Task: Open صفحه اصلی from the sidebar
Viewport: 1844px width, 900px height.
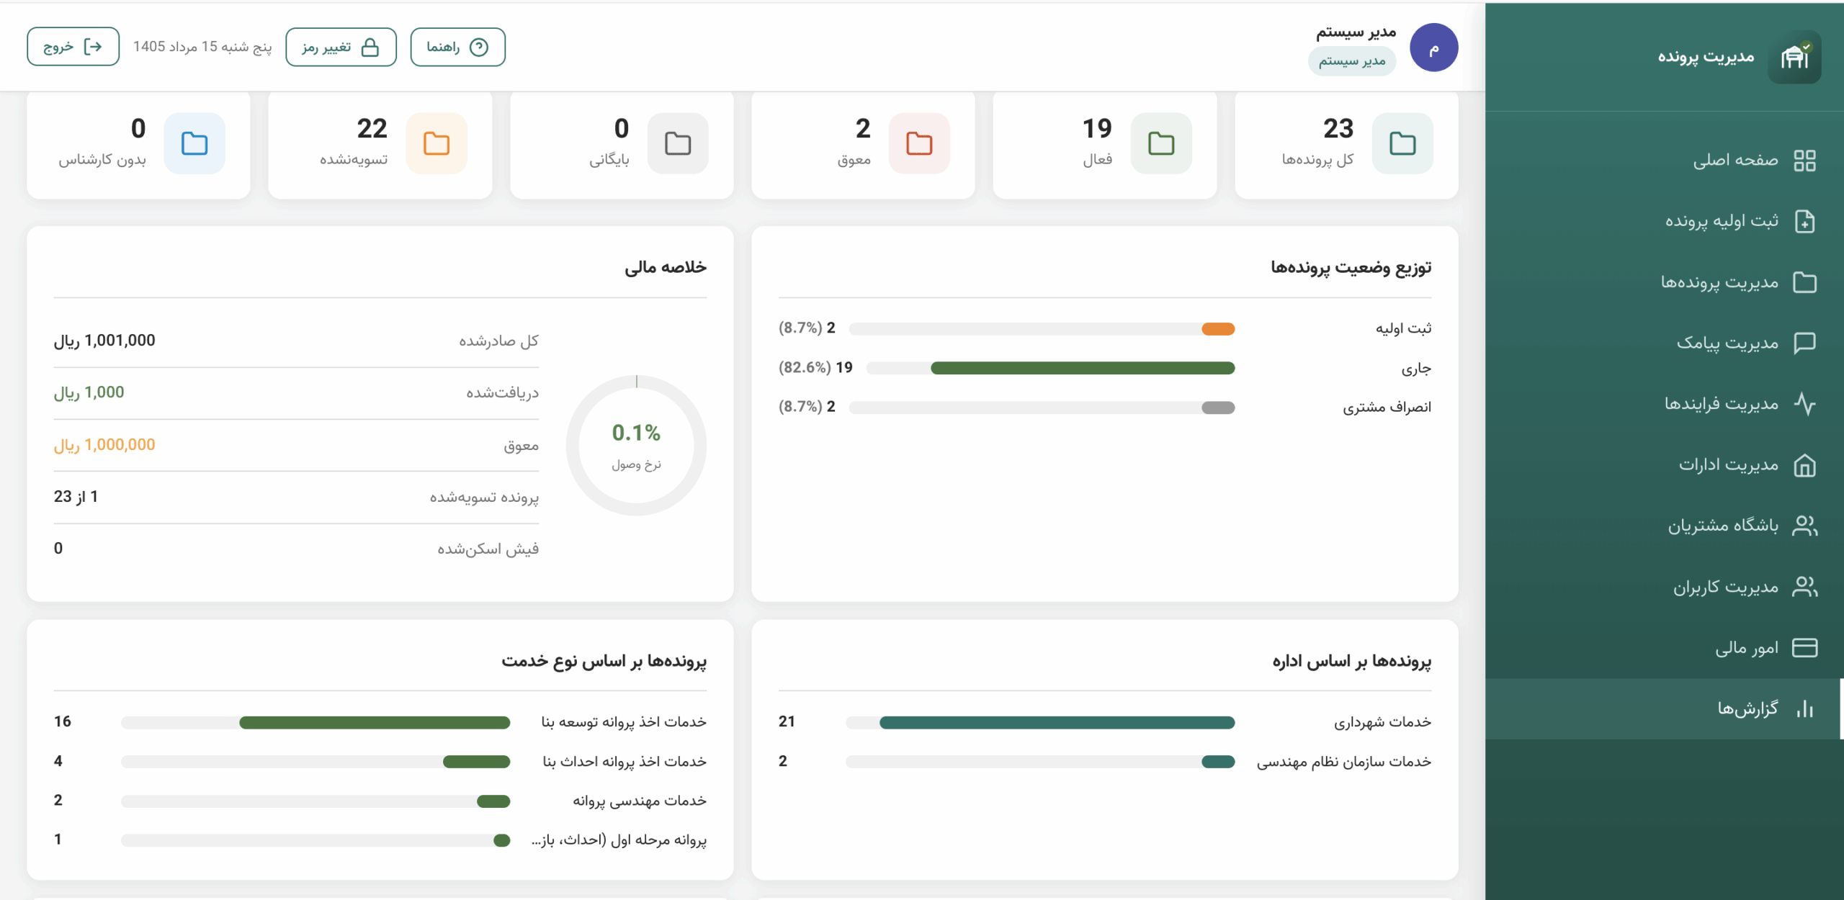Action: (1664, 160)
